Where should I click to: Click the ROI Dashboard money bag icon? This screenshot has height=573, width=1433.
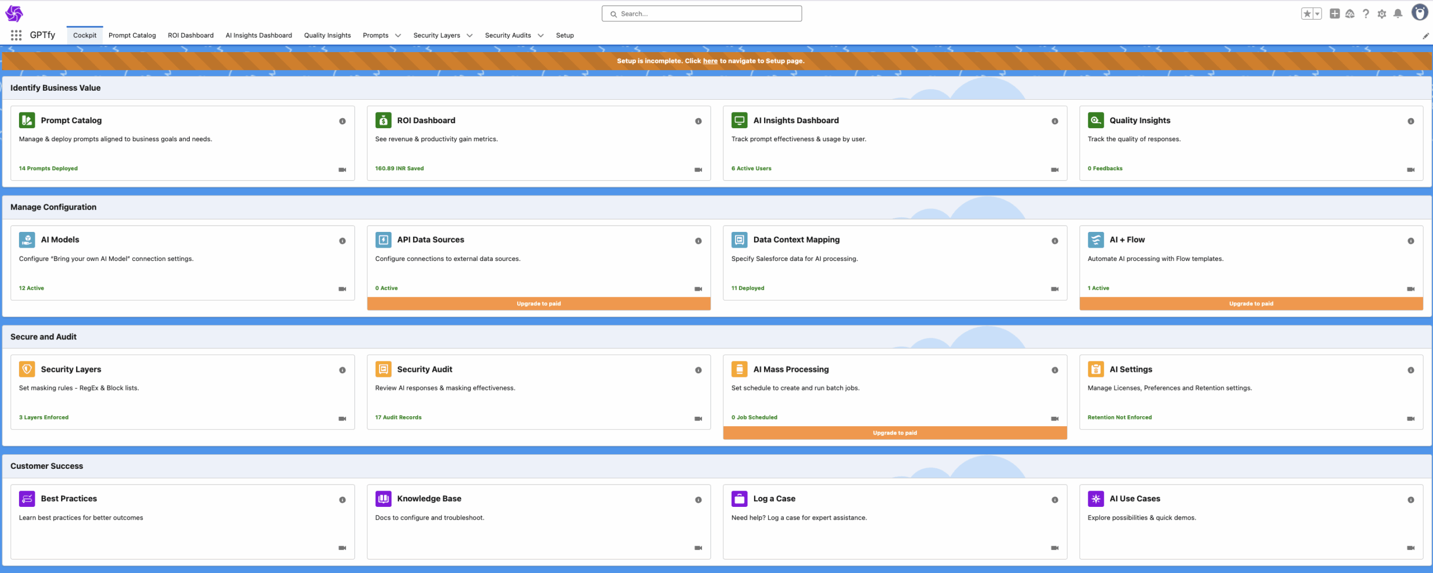tap(383, 120)
